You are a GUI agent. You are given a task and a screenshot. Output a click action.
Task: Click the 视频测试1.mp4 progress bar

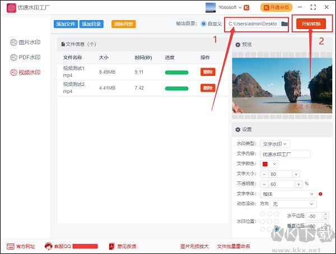(176, 73)
